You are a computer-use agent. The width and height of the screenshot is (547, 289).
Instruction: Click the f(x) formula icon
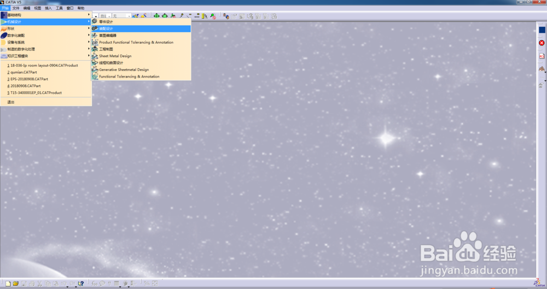pos(94,284)
